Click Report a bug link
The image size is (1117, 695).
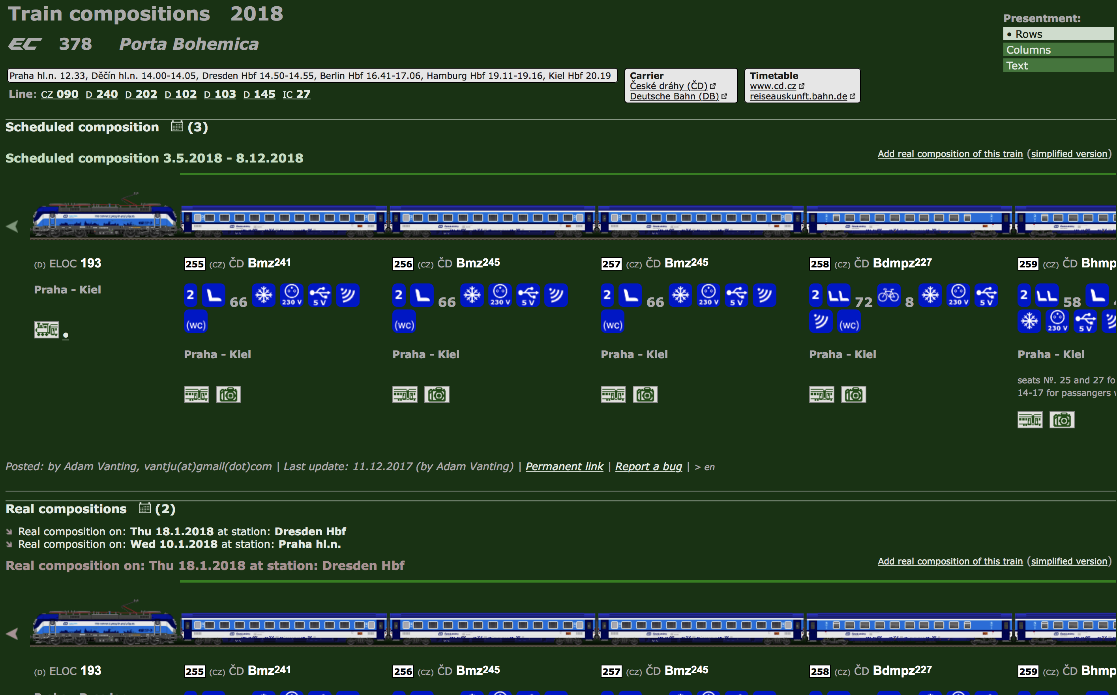(648, 467)
